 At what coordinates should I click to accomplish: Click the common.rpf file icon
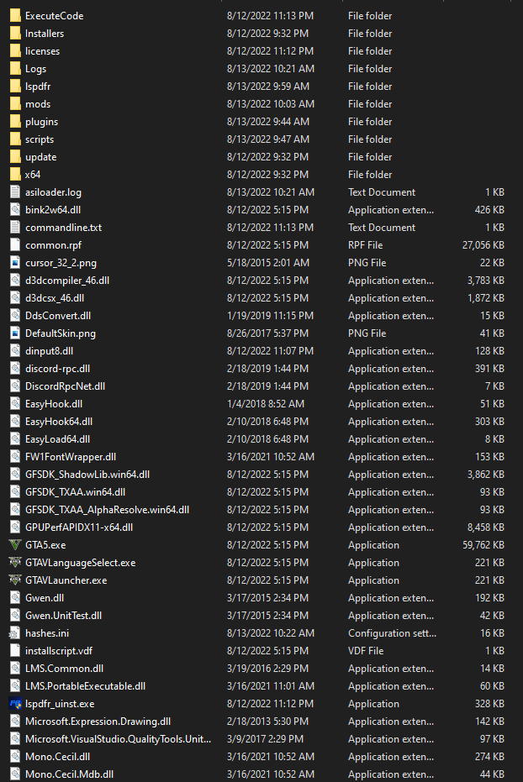pyautogui.click(x=15, y=245)
